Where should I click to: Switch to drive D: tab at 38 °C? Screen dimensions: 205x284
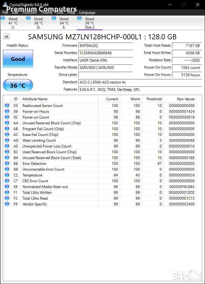39,23
